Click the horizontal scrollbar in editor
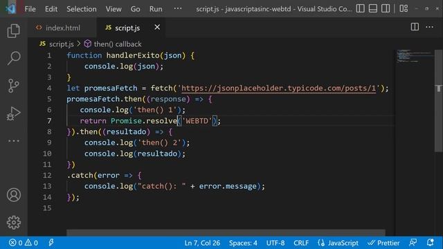Viewport: 443px width, 249px height. [x=226, y=232]
